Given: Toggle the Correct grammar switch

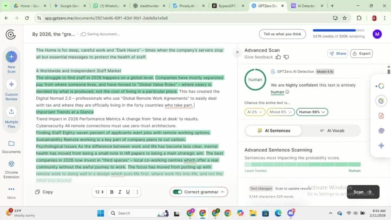Looking at the screenshot, I should point(178,192).
